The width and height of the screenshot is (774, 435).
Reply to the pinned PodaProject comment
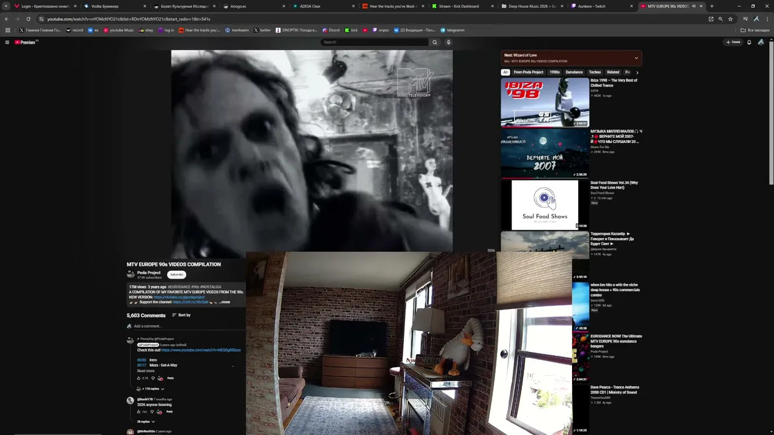point(171,378)
